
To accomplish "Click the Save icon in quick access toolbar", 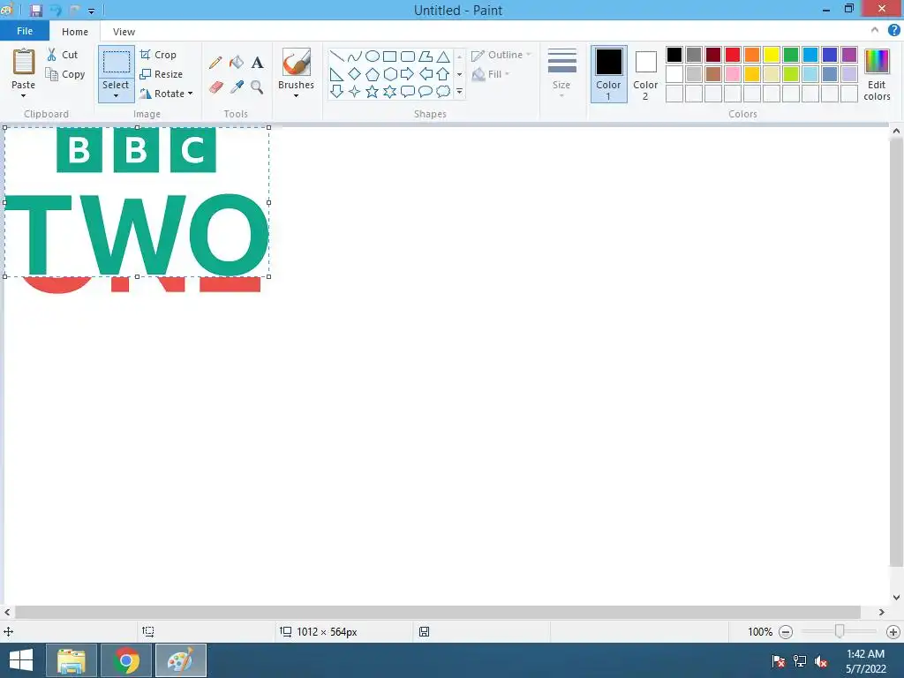I will pos(35,11).
